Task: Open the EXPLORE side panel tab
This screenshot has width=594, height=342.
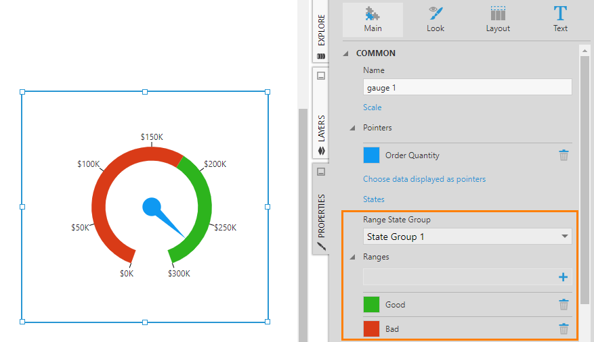Action: pos(321,32)
